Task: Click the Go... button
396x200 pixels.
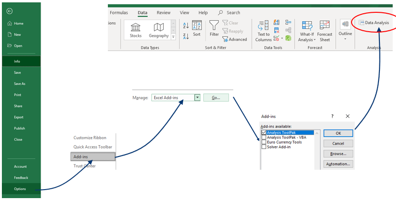Action: 216,98
